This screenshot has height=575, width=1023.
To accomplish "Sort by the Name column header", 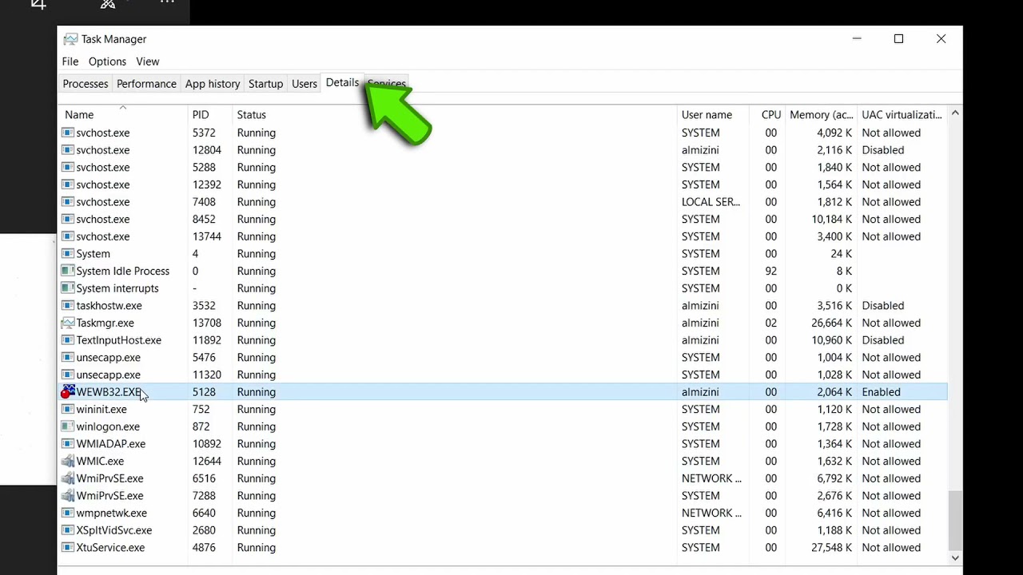I will coord(122,115).
